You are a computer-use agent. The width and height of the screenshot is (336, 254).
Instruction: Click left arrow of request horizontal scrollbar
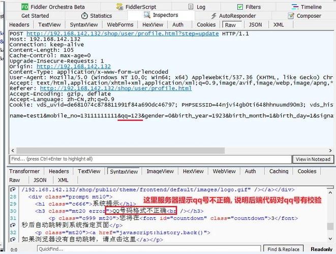coord(13,150)
